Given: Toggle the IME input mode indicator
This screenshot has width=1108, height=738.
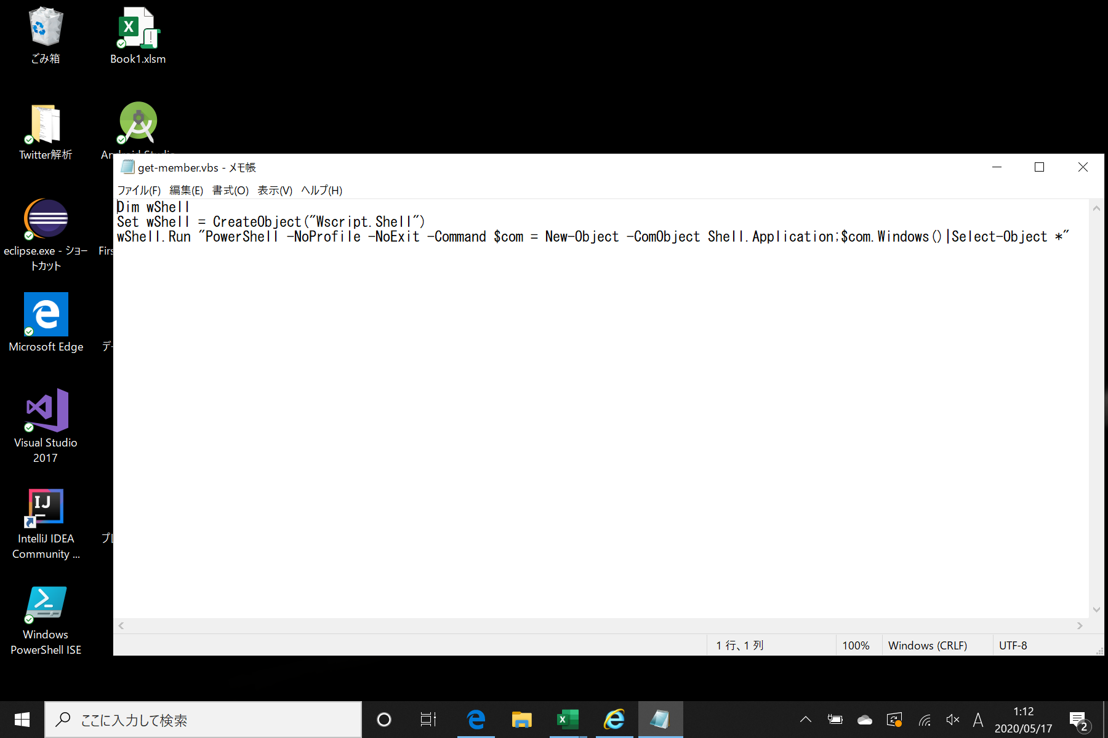Looking at the screenshot, I should click(x=979, y=719).
